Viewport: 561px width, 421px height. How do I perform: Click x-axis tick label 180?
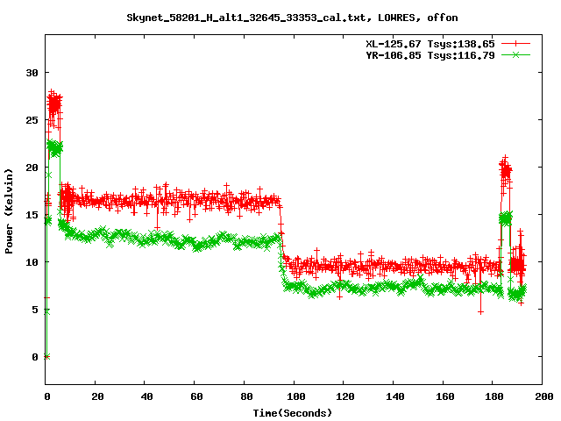[494, 396]
